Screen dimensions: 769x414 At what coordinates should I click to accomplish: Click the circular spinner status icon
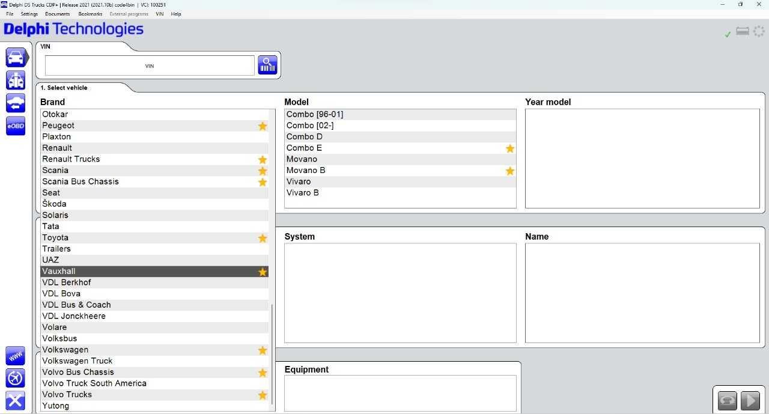pyautogui.click(x=758, y=31)
